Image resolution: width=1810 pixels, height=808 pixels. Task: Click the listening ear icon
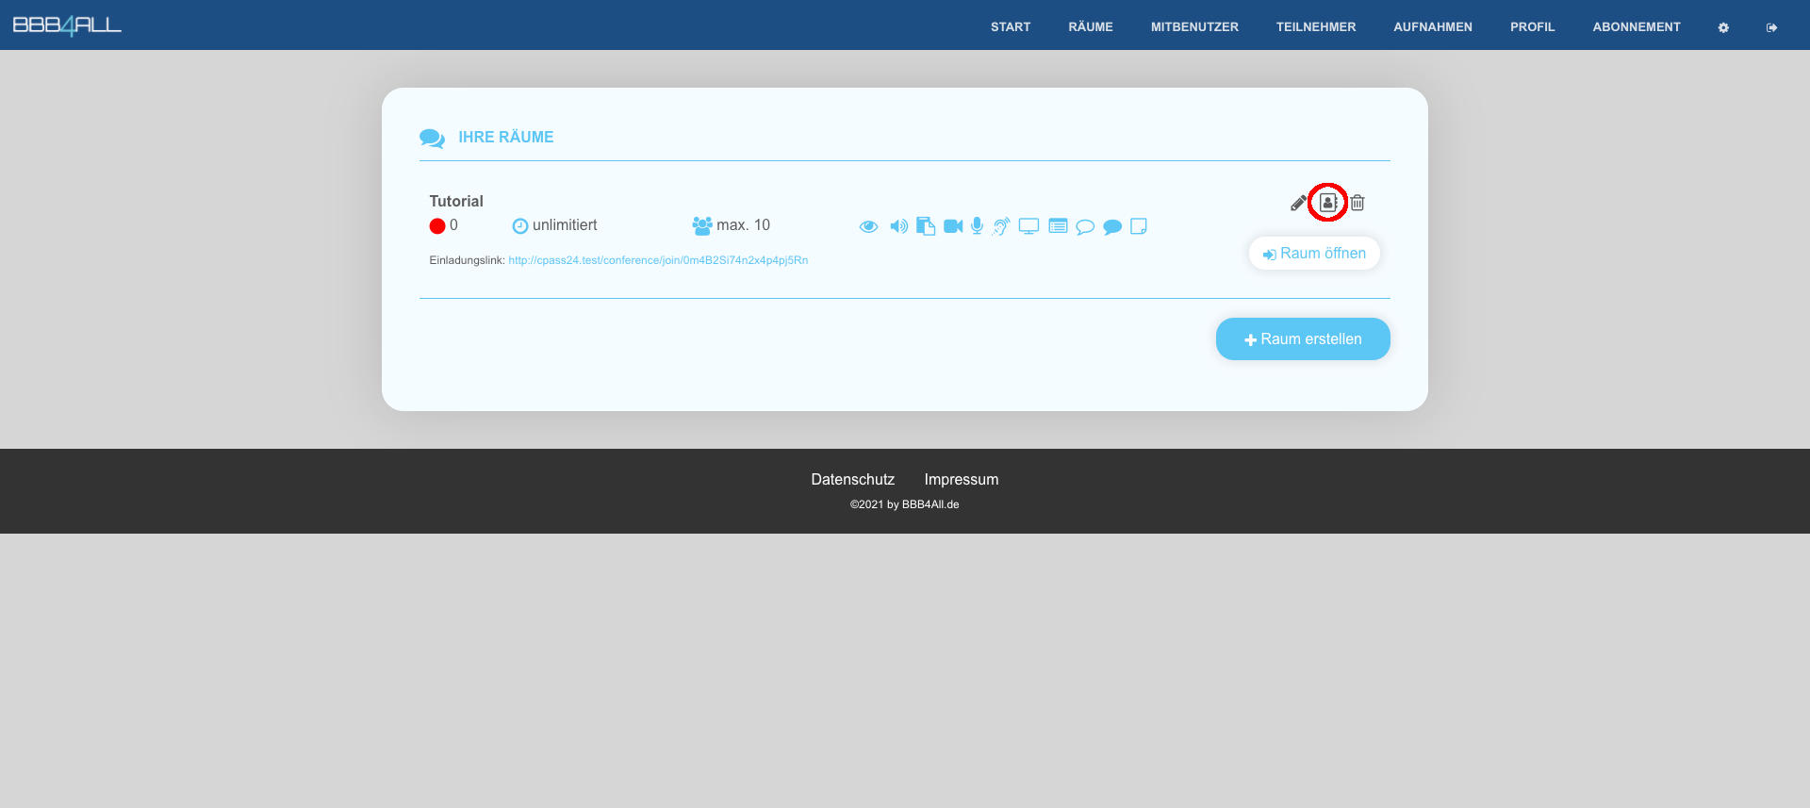coord(1001,226)
